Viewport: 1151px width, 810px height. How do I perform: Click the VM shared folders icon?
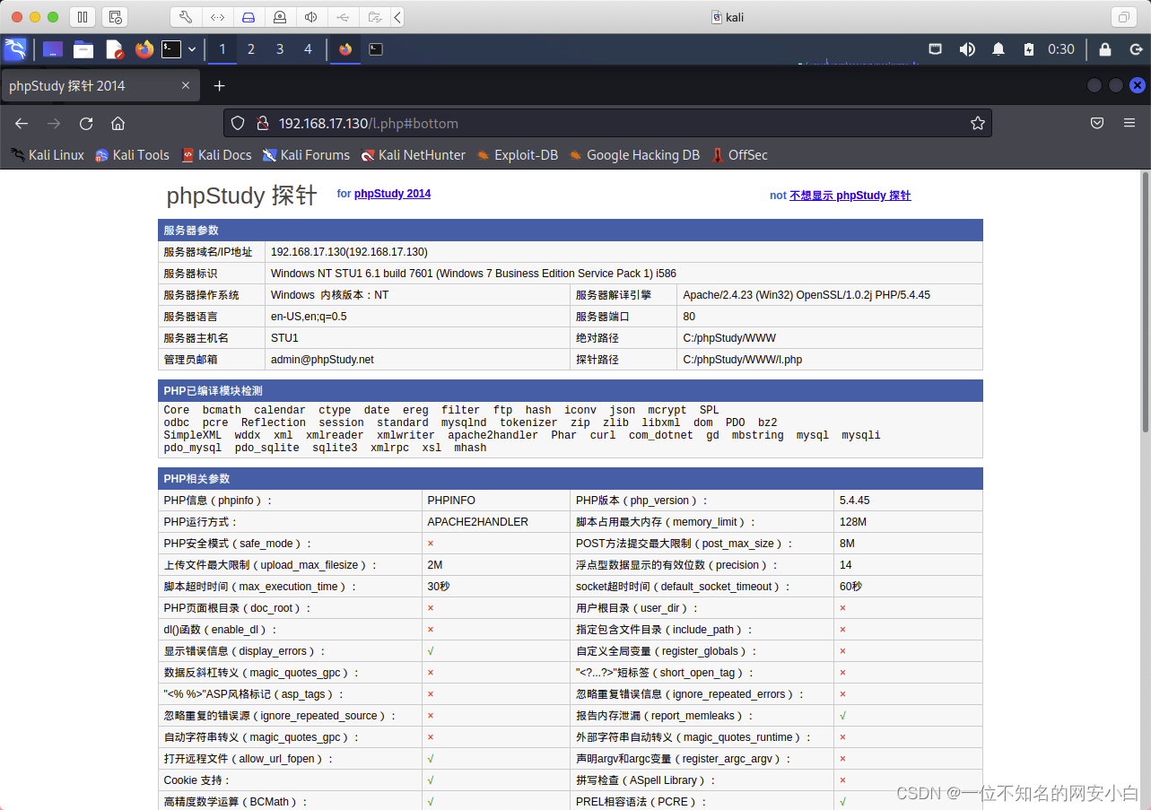[x=374, y=17]
